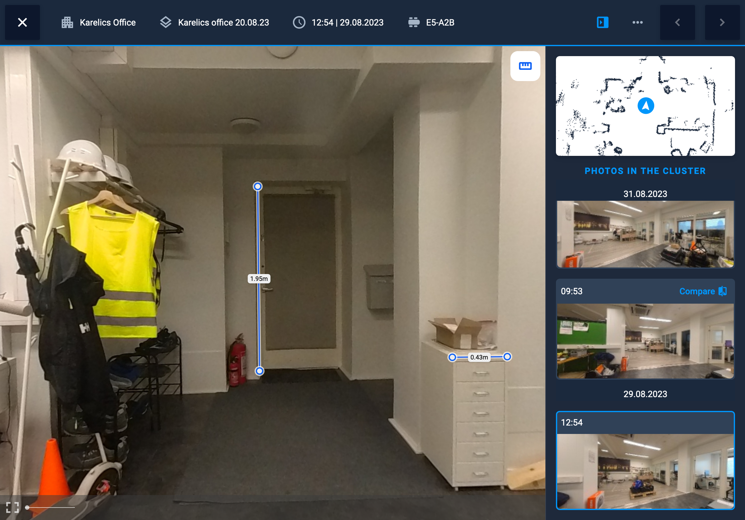Go to the previous photo arrow

click(x=677, y=22)
